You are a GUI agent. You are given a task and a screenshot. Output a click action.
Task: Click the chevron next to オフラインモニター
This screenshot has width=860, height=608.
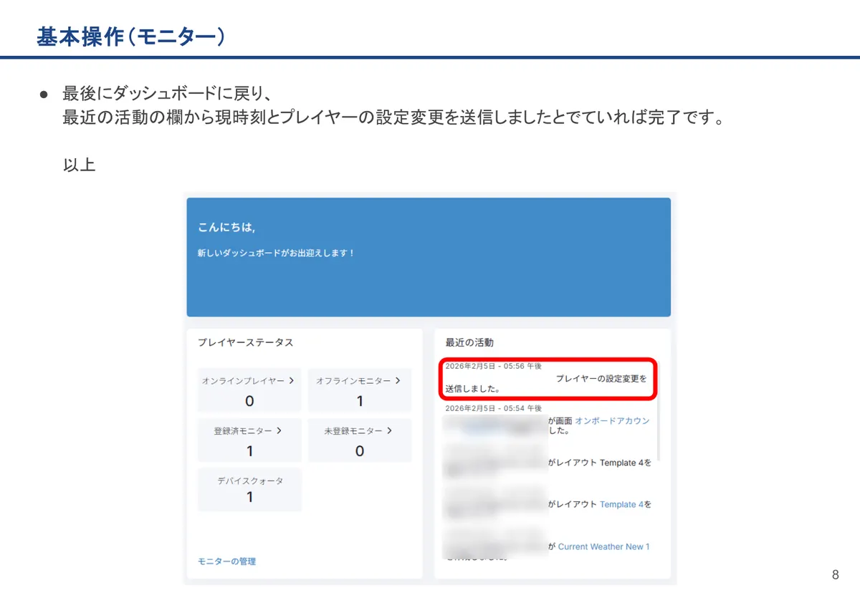(x=398, y=381)
